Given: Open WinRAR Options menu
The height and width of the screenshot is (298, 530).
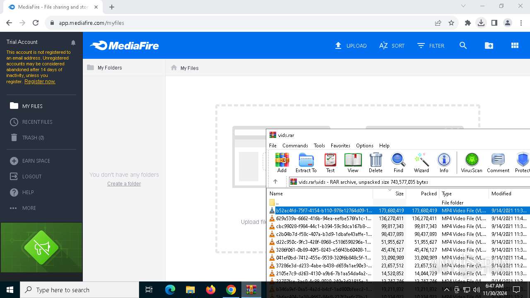Looking at the screenshot, I should click(365, 146).
